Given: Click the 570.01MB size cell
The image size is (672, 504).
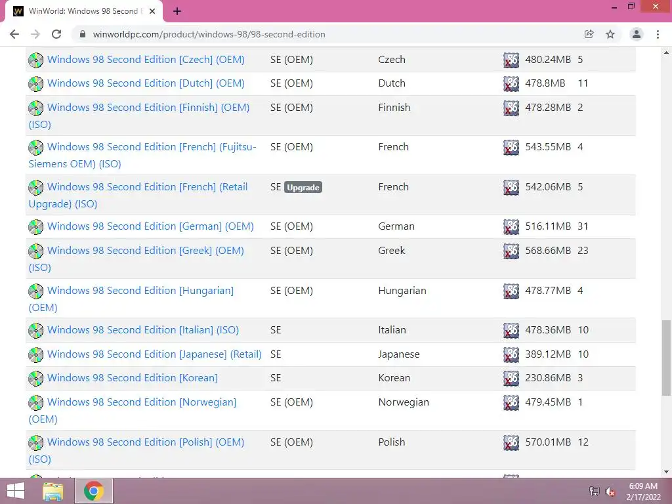Looking at the screenshot, I should (x=548, y=442).
